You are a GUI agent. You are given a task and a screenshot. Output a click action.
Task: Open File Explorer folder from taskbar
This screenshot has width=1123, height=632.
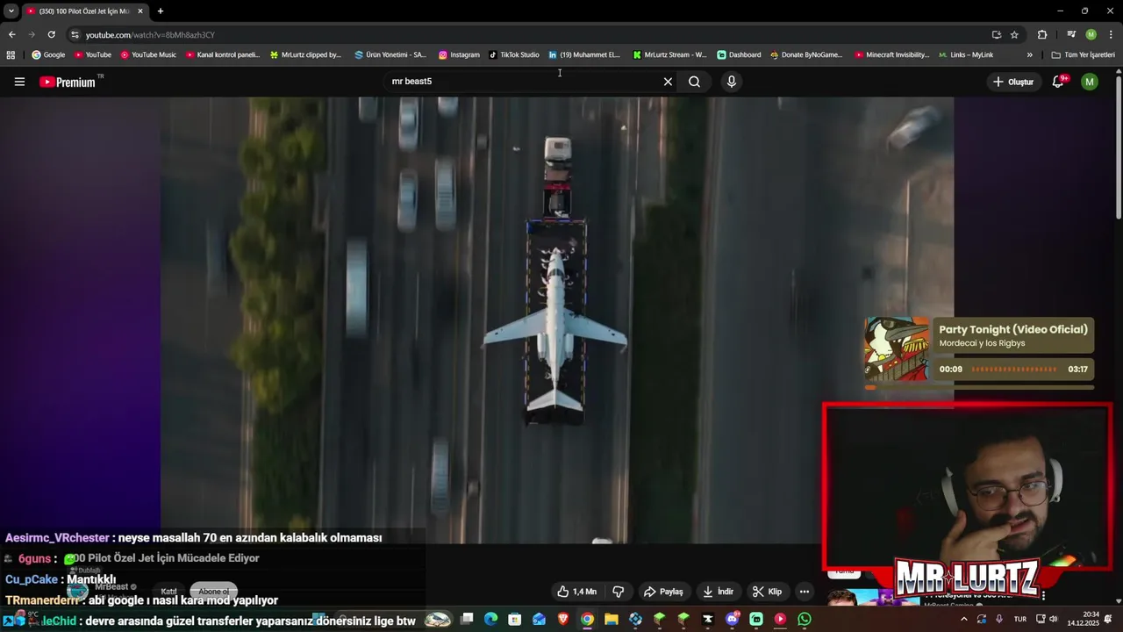click(x=612, y=620)
